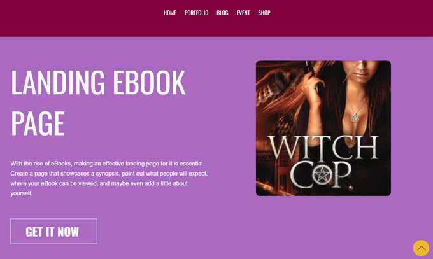Click the yellow scroll-to-top arrow icon
433x259 pixels.
click(x=421, y=248)
